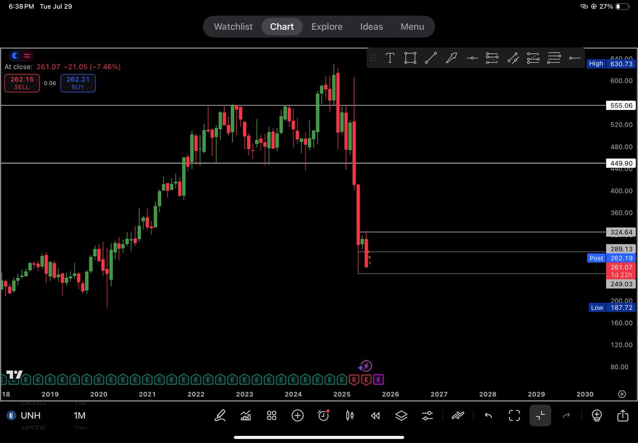
Task: Tap the wavy lines icon
Action: point(457,415)
